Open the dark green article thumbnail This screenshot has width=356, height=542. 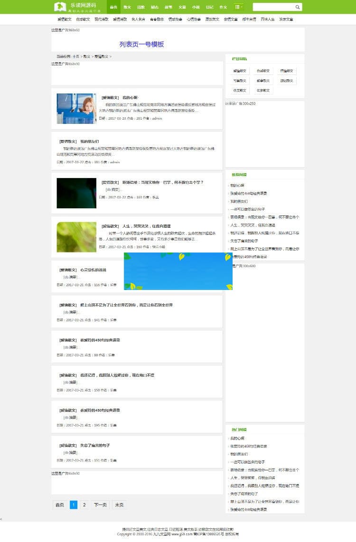coord(76,193)
